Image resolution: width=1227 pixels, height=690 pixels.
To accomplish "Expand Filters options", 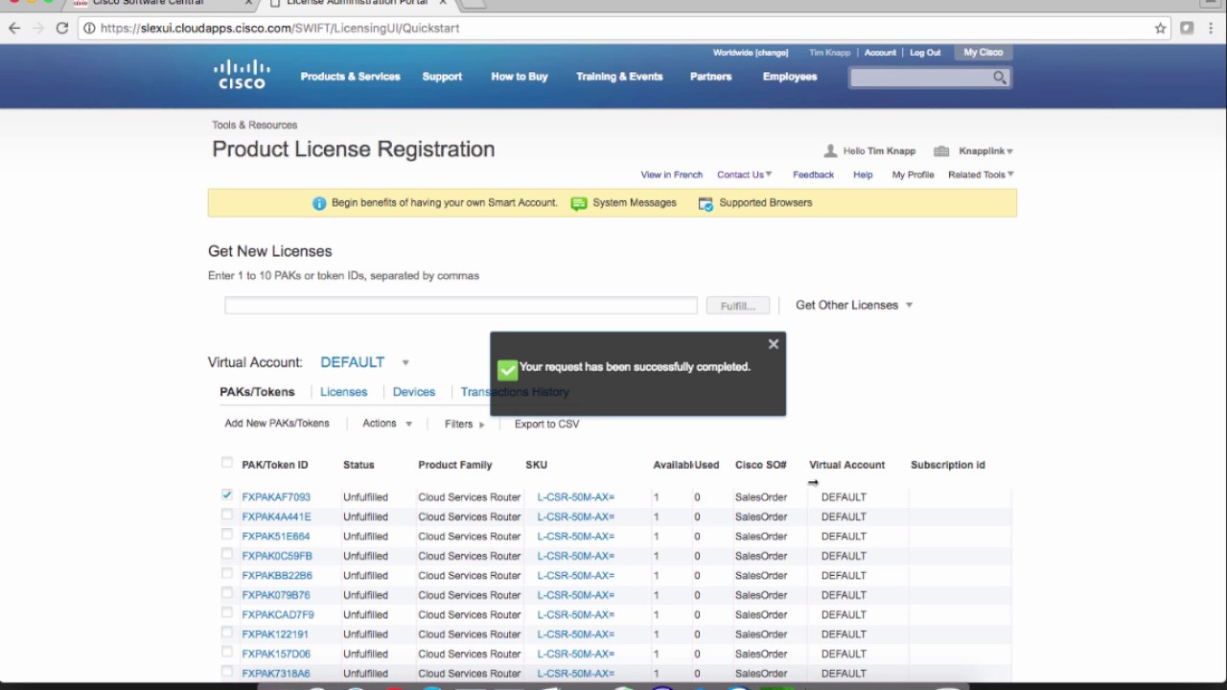I will tap(465, 424).
